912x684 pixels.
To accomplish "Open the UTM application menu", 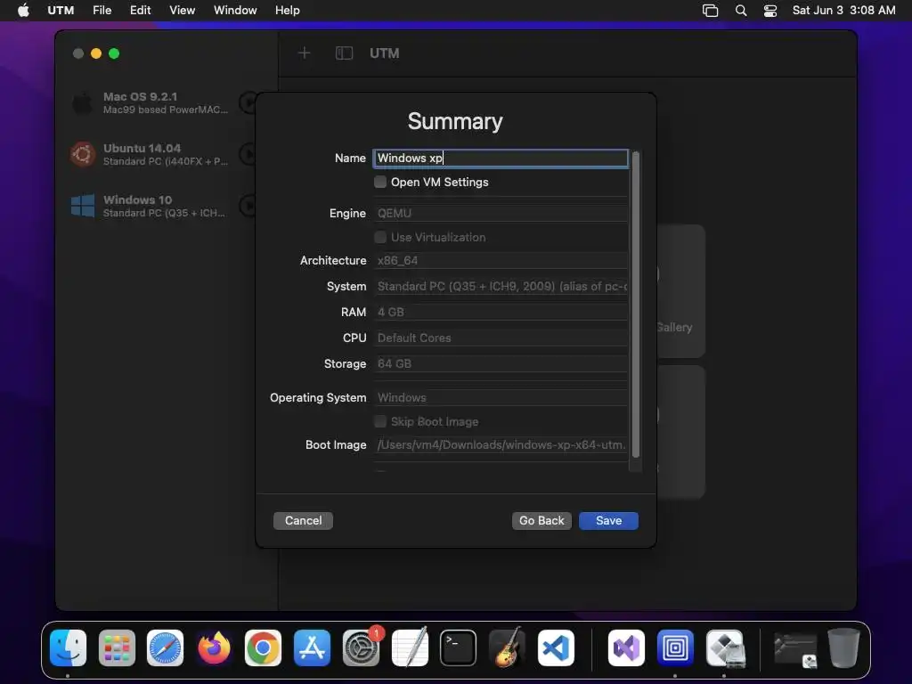I will pos(61,10).
